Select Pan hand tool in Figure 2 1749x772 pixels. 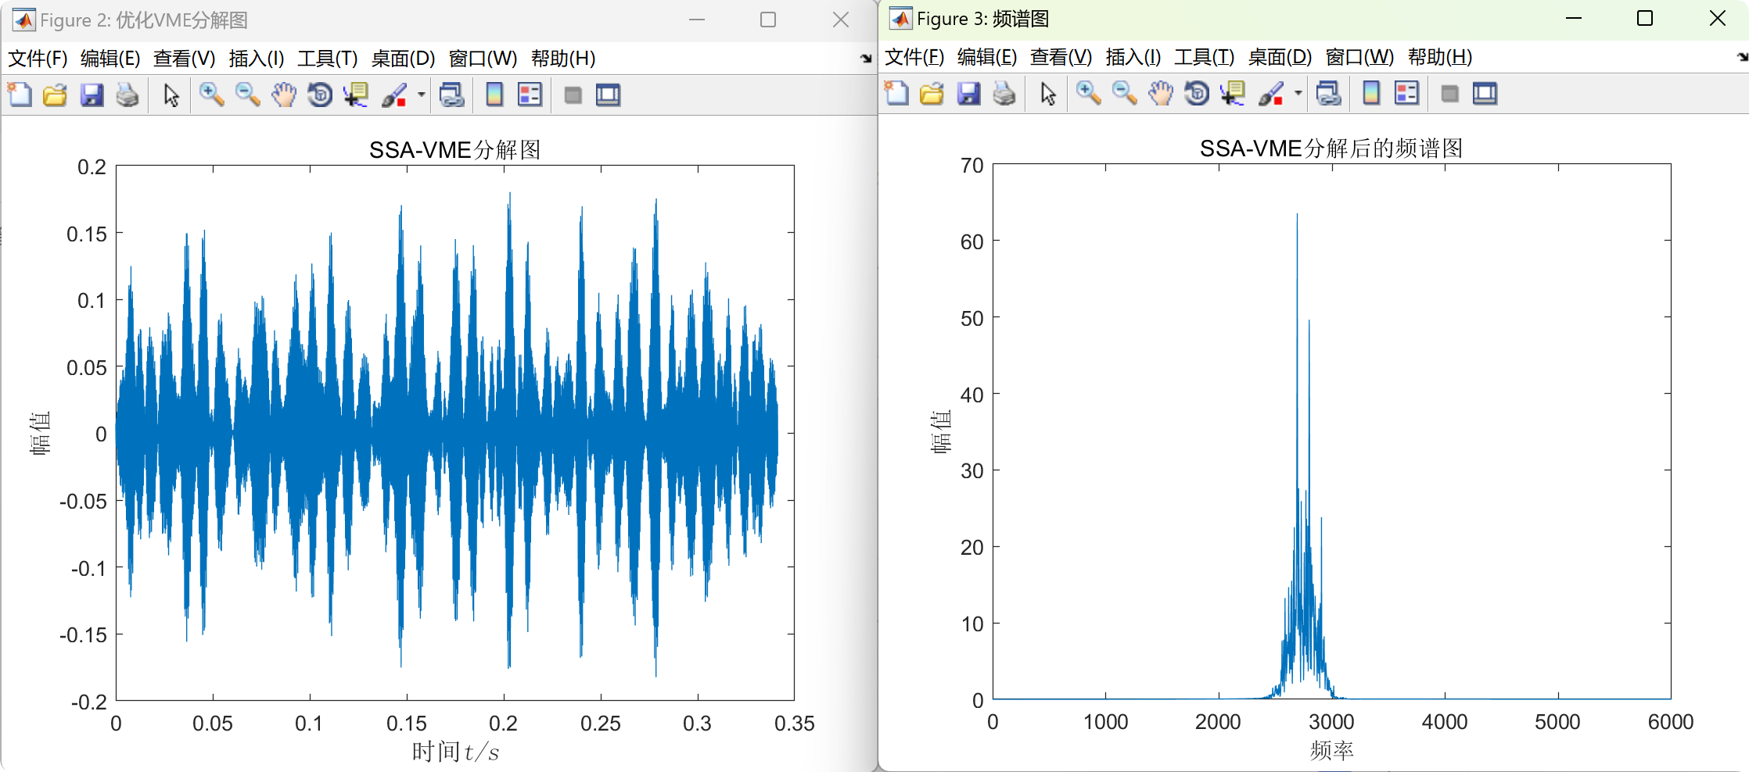(x=284, y=95)
